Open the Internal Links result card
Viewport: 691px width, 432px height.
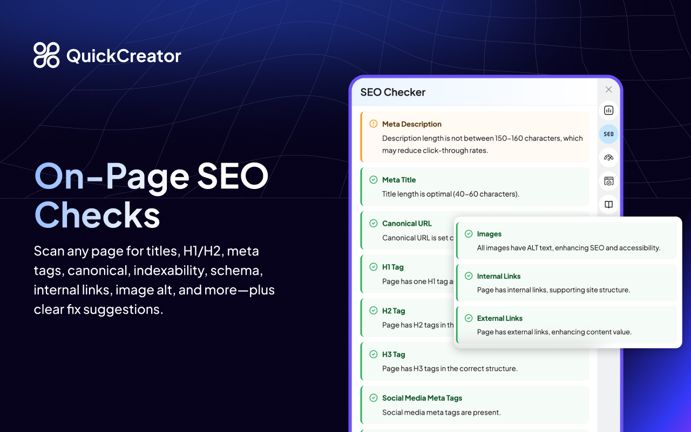[566, 282]
